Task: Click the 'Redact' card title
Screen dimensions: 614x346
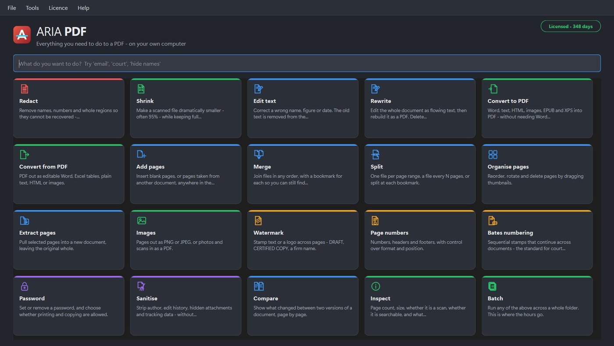Action: (29, 101)
